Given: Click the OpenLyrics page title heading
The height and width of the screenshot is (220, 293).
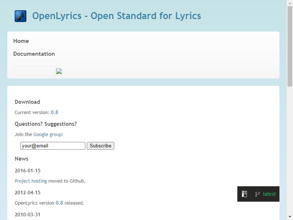Looking at the screenshot, I should [116, 16].
